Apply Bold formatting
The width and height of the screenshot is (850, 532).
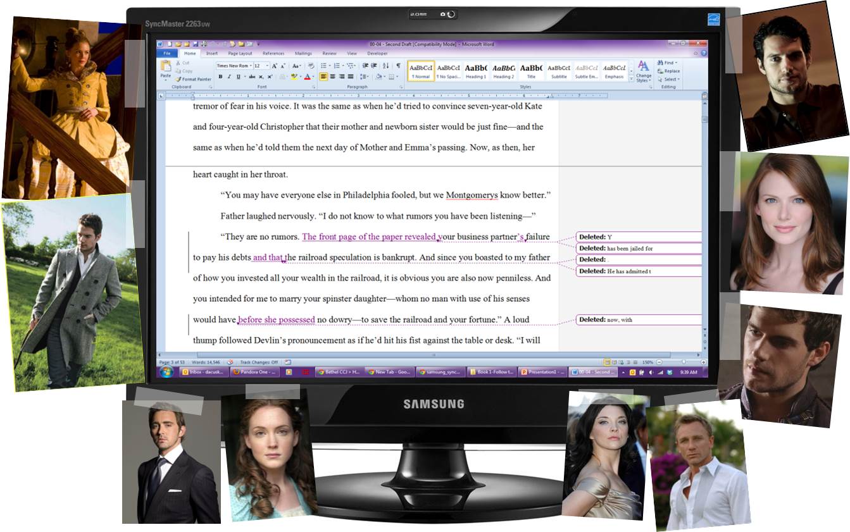click(220, 77)
